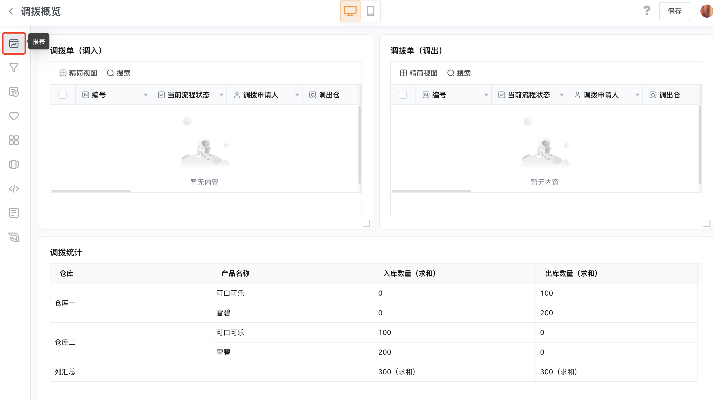Click the 当前流程状态 header in 调出 table
This screenshot has width=713, height=400.
tap(529, 95)
